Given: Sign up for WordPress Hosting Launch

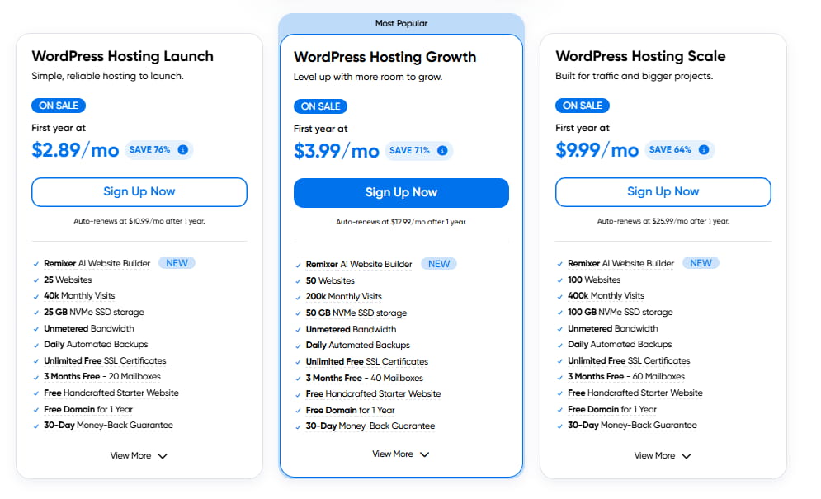Looking at the screenshot, I should click(x=139, y=191).
